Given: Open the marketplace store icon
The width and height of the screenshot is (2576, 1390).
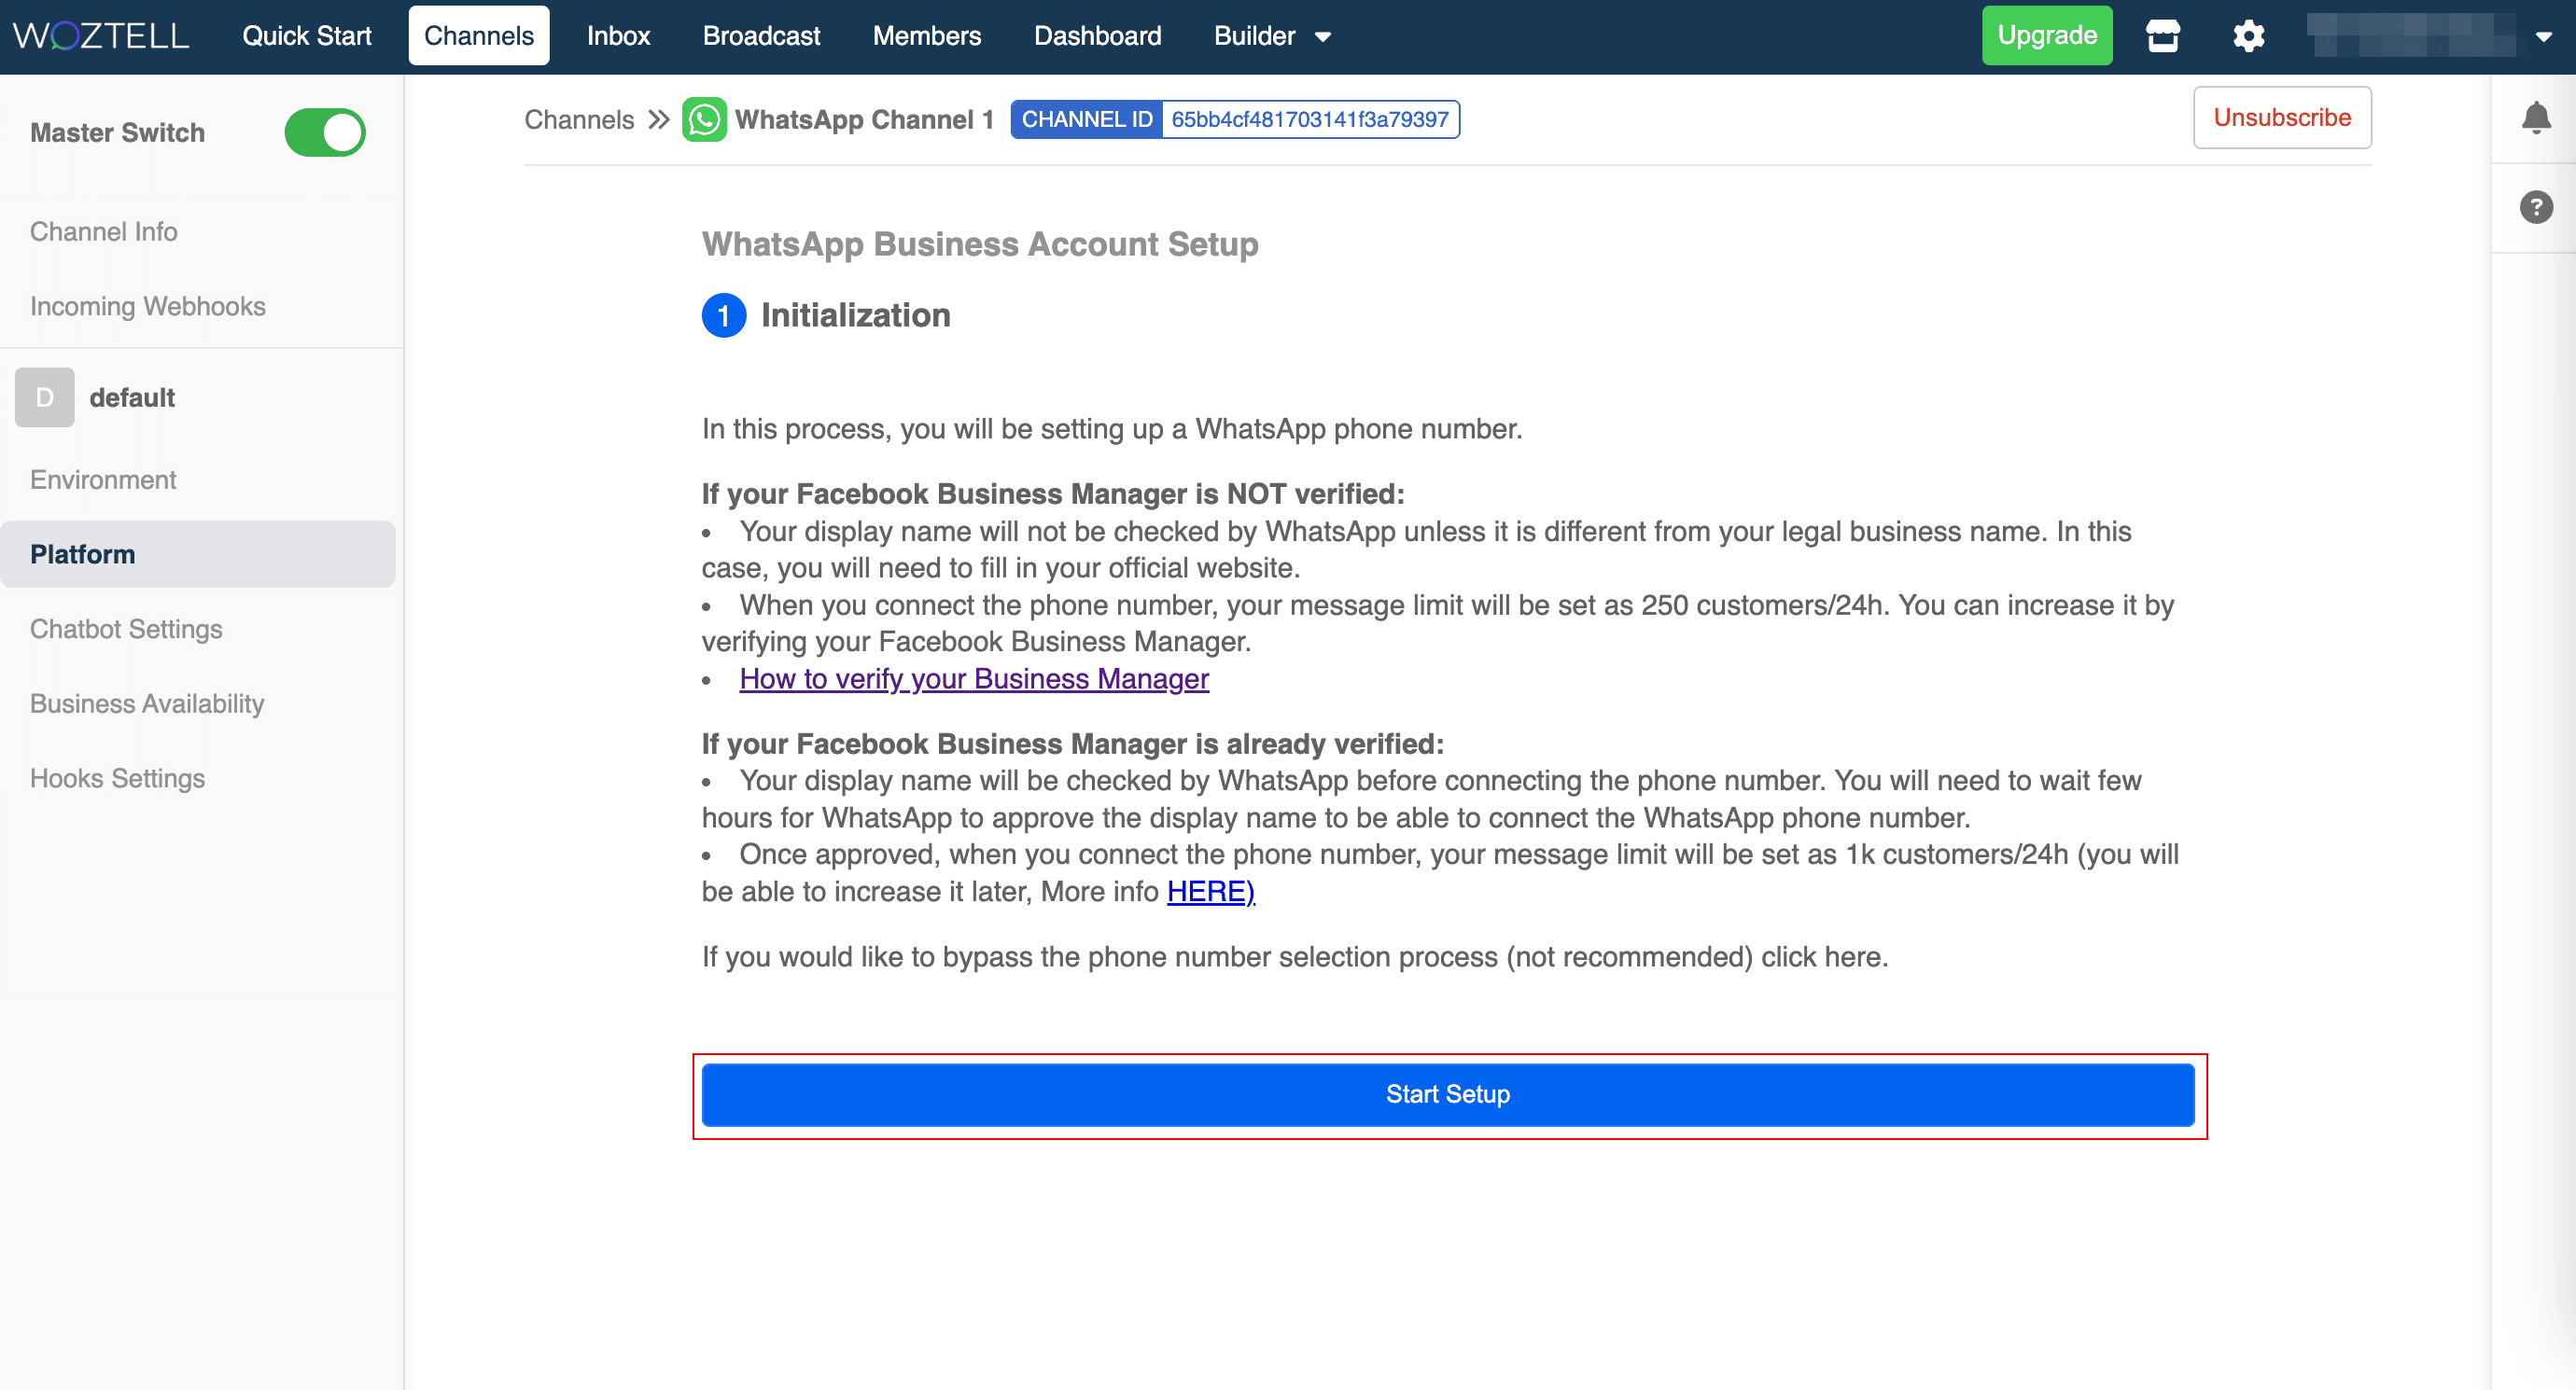Looking at the screenshot, I should (x=2163, y=36).
